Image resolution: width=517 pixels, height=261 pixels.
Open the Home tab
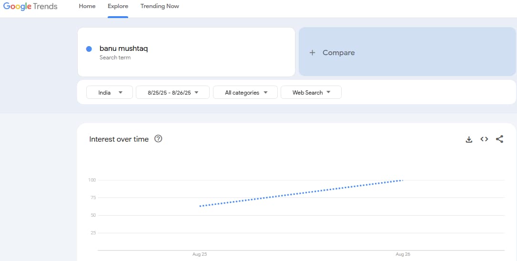pyautogui.click(x=87, y=6)
